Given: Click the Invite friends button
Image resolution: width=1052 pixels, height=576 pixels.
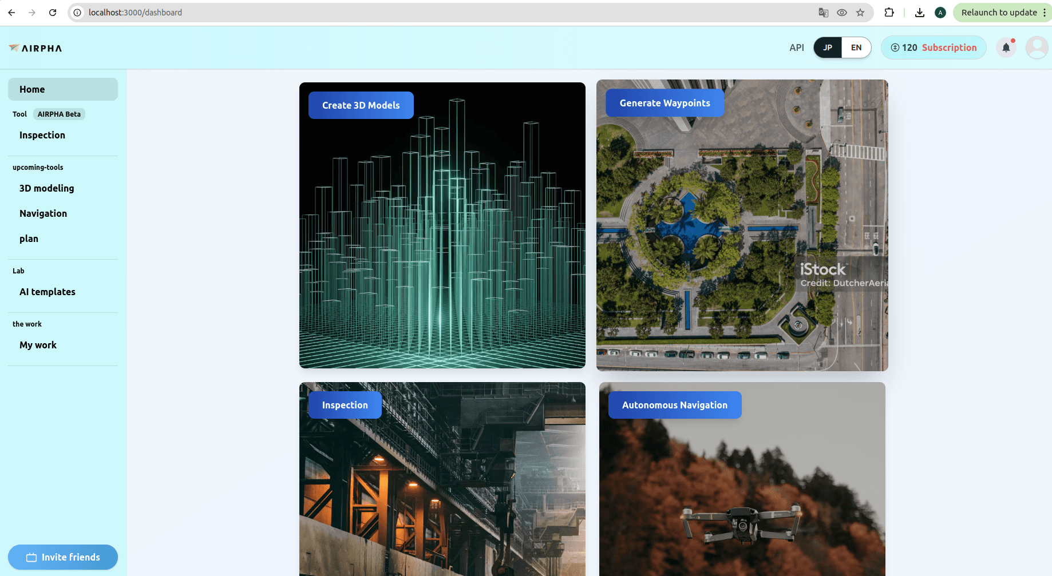Looking at the screenshot, I should click(62, 557).
